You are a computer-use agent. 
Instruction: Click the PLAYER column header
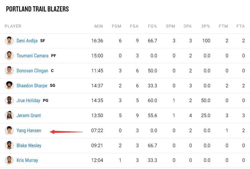coord(13,26)
